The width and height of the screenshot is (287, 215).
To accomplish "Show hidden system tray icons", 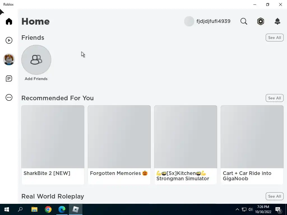I will click(x=237, y=209).
